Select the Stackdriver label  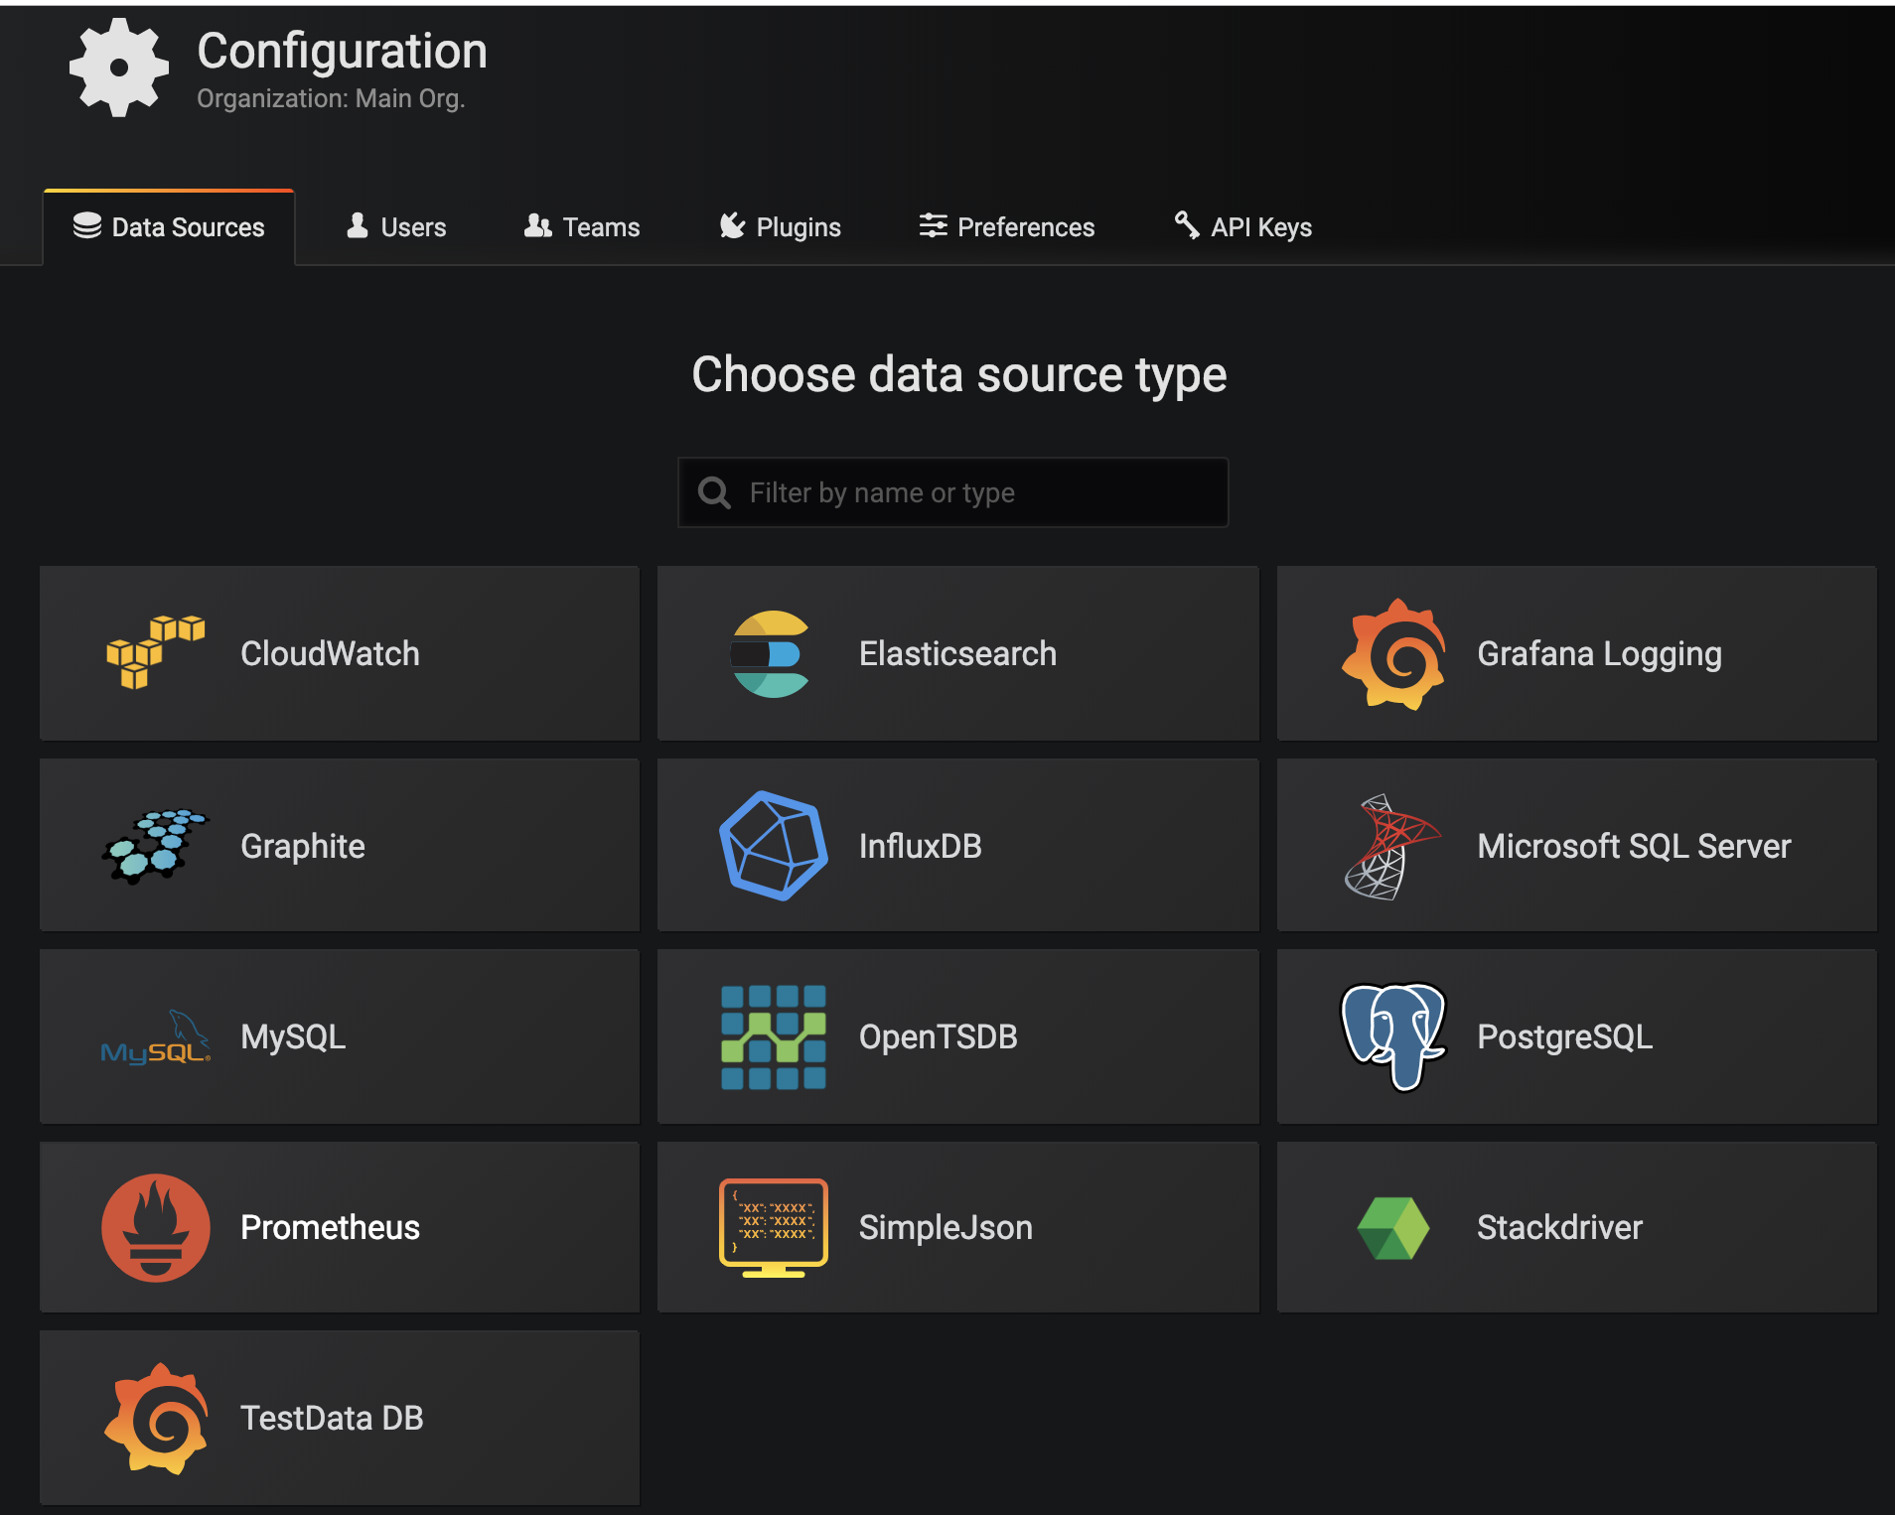tap(1559, 1228)
